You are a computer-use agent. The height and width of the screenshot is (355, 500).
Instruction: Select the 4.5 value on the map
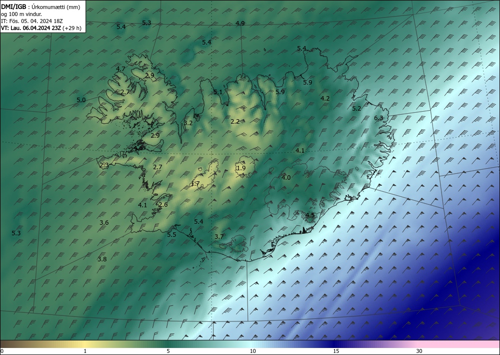pyautogui.click(x=310, y=215)
